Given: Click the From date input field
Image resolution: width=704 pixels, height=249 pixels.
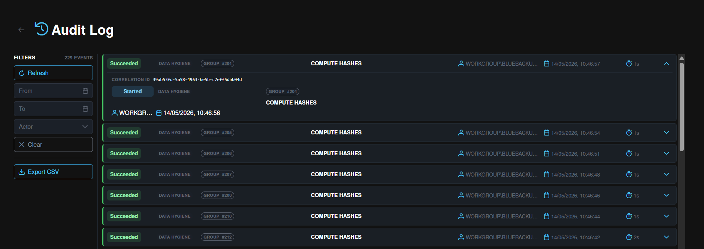Looking at the screenshot, I should pos(53,91).
